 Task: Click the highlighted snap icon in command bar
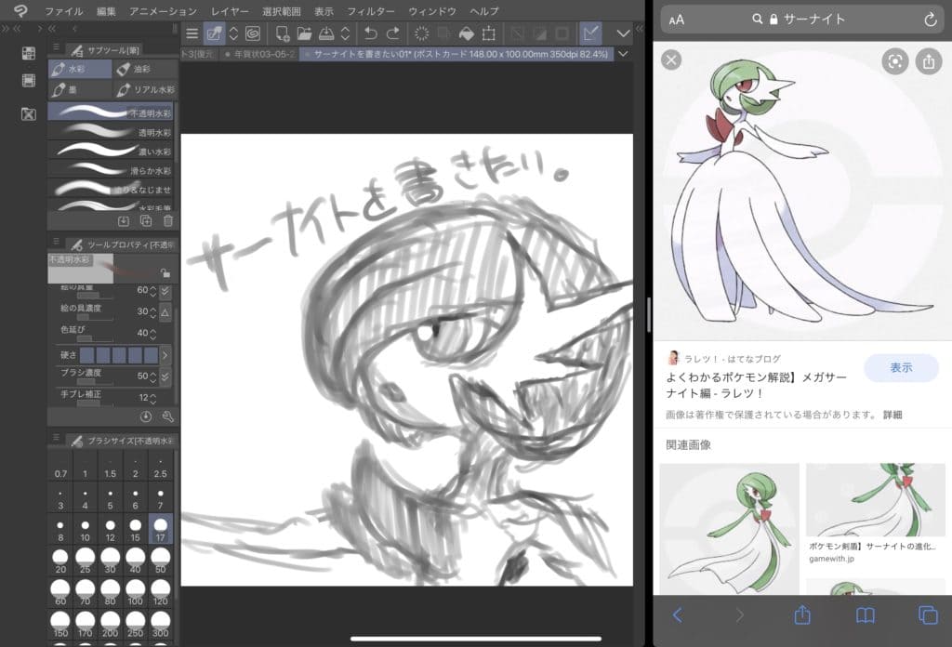590,33
